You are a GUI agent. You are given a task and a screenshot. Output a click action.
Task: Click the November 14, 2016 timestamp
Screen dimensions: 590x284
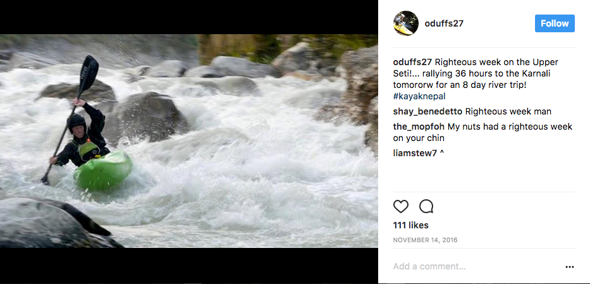tap(425, 240)
